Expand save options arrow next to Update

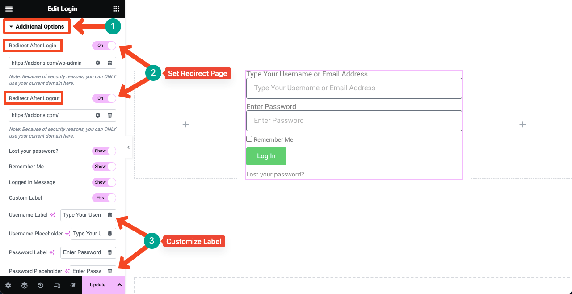click(119, 285)
